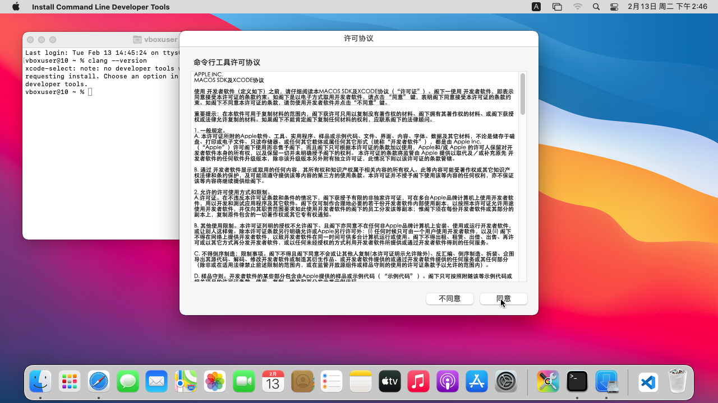Open Mail from the Dock
Image resolution: width=718 pixels, height=403 pixels.
157,382
